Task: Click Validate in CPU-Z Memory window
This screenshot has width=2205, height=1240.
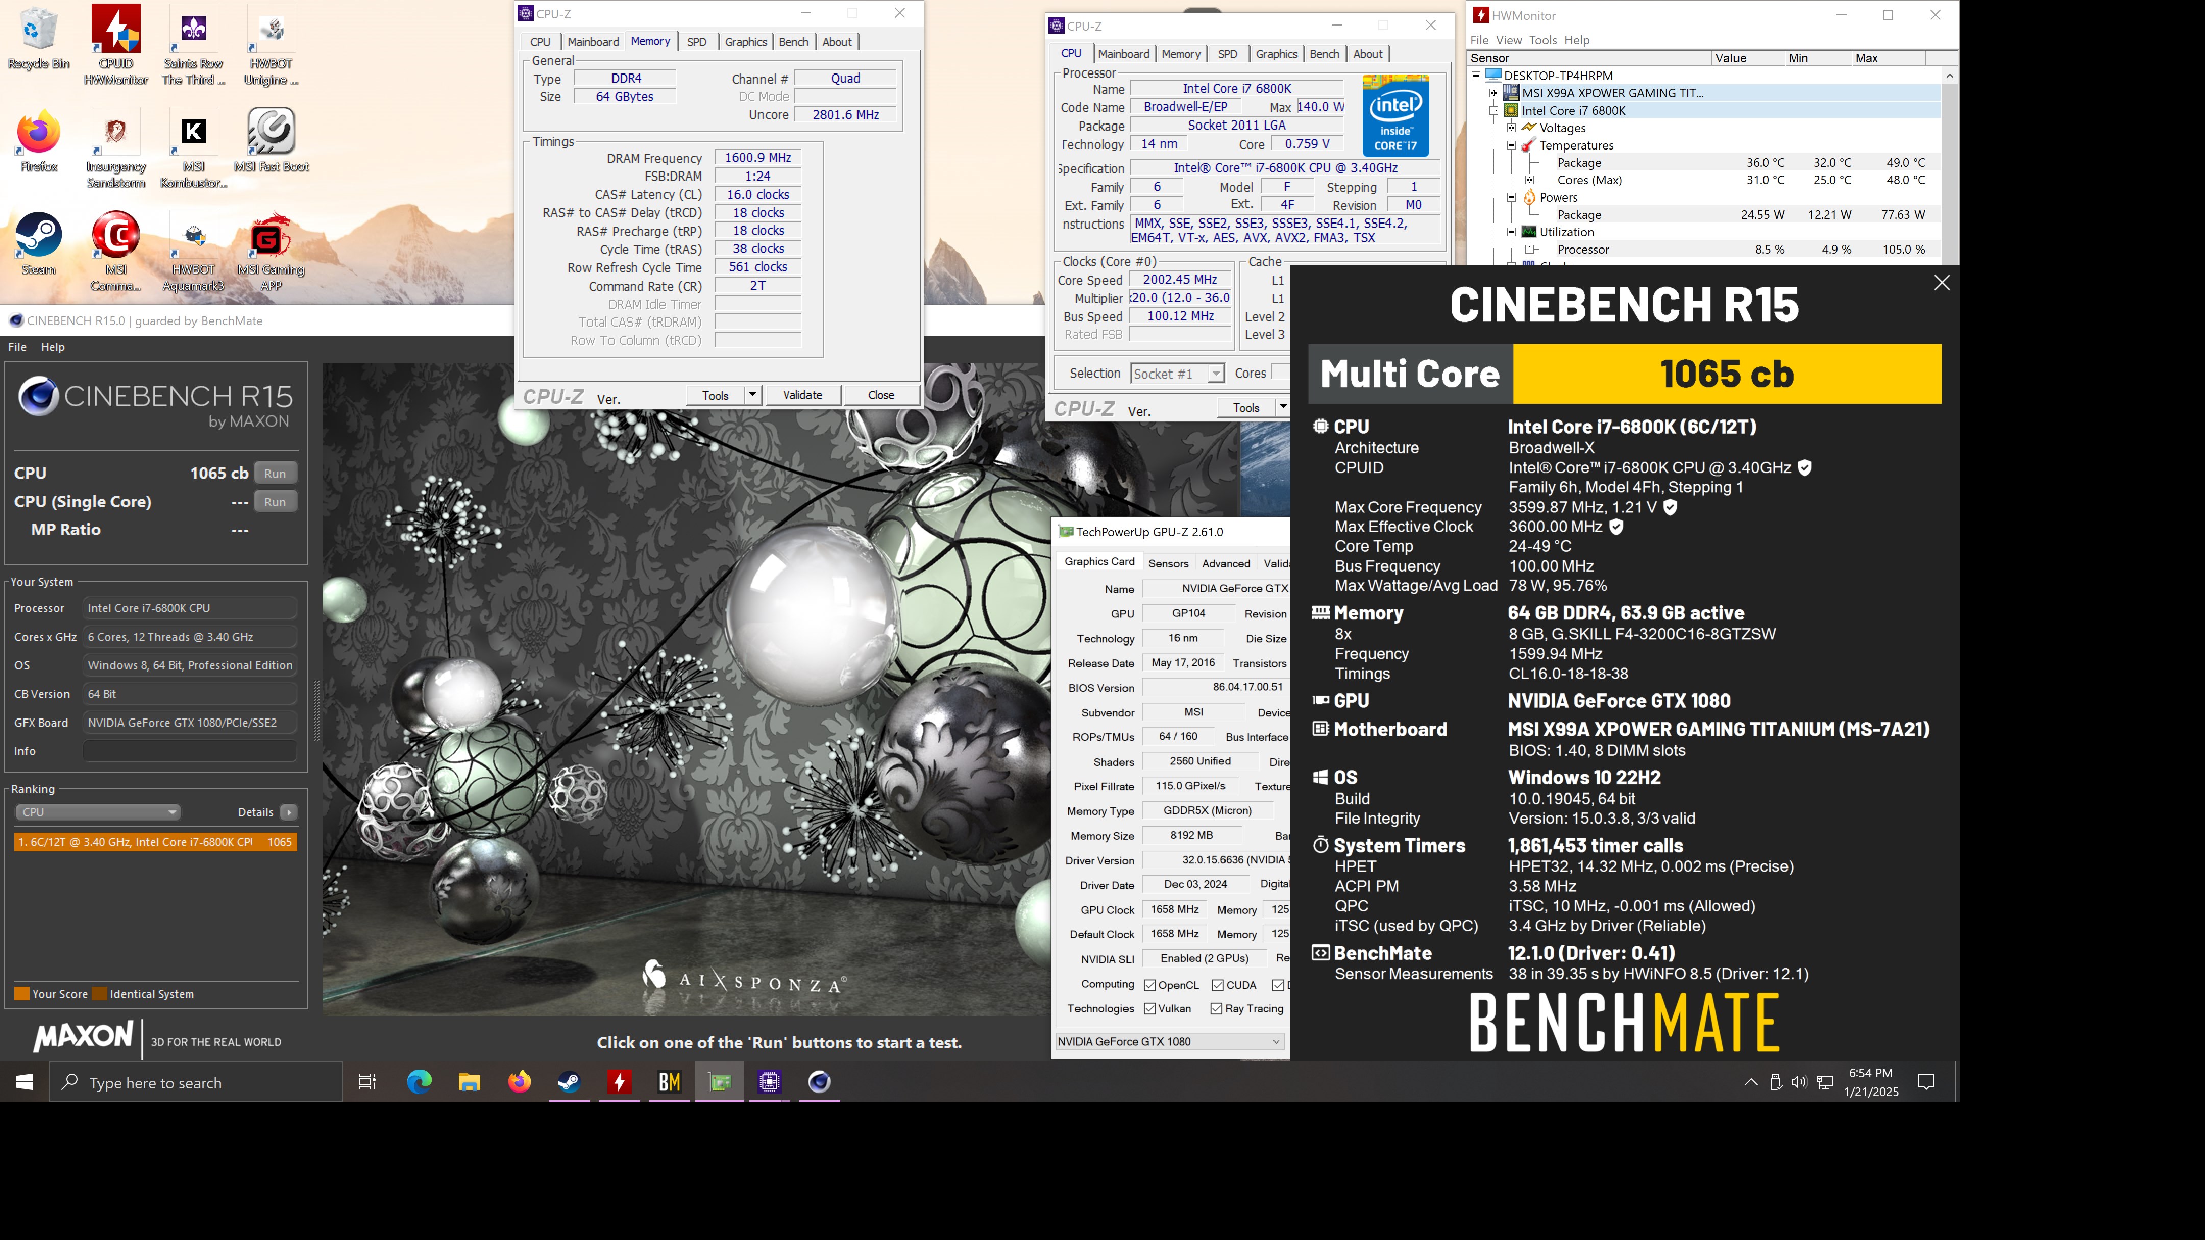Action: pos(802,394)
